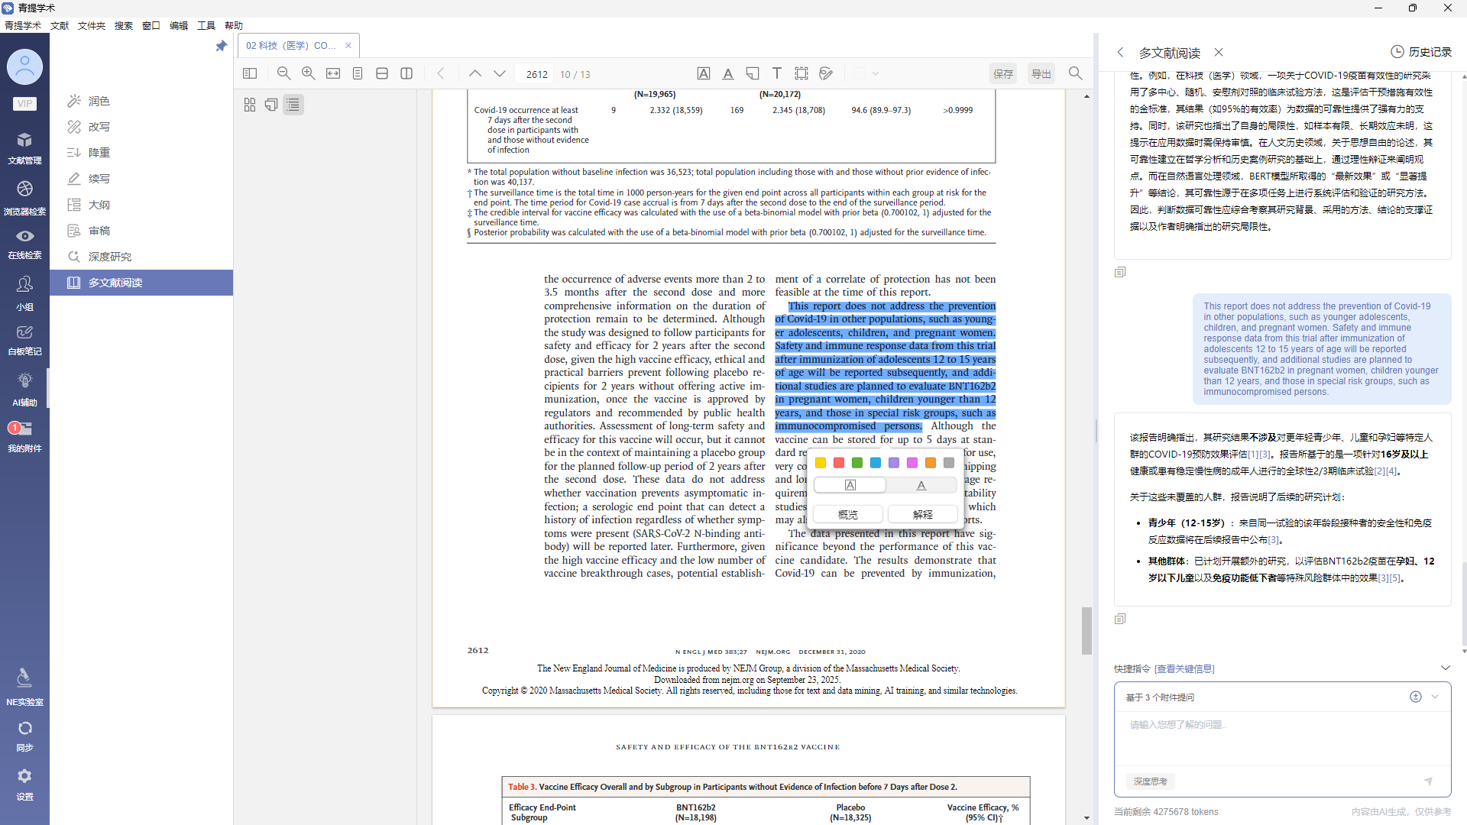
Task: Toggle 深度思考 deep thinking mode
Action: click(x=1150, y=781)
